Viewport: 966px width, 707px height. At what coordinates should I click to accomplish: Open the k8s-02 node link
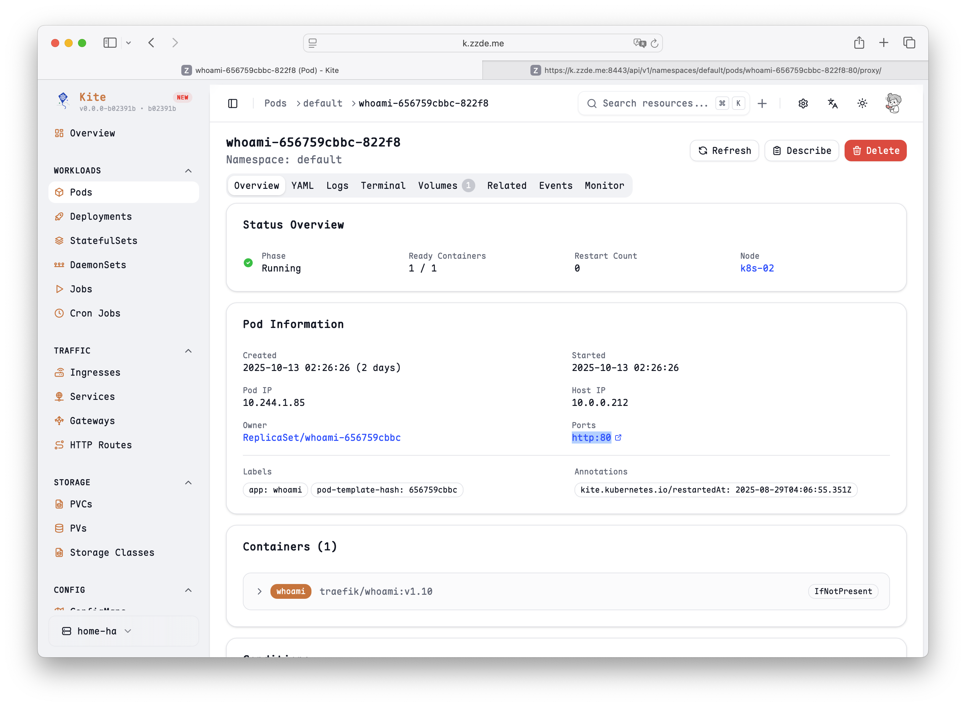click(757, 268)
